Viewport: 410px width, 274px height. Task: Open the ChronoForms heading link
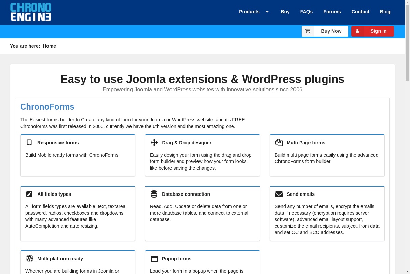[47, 107]
